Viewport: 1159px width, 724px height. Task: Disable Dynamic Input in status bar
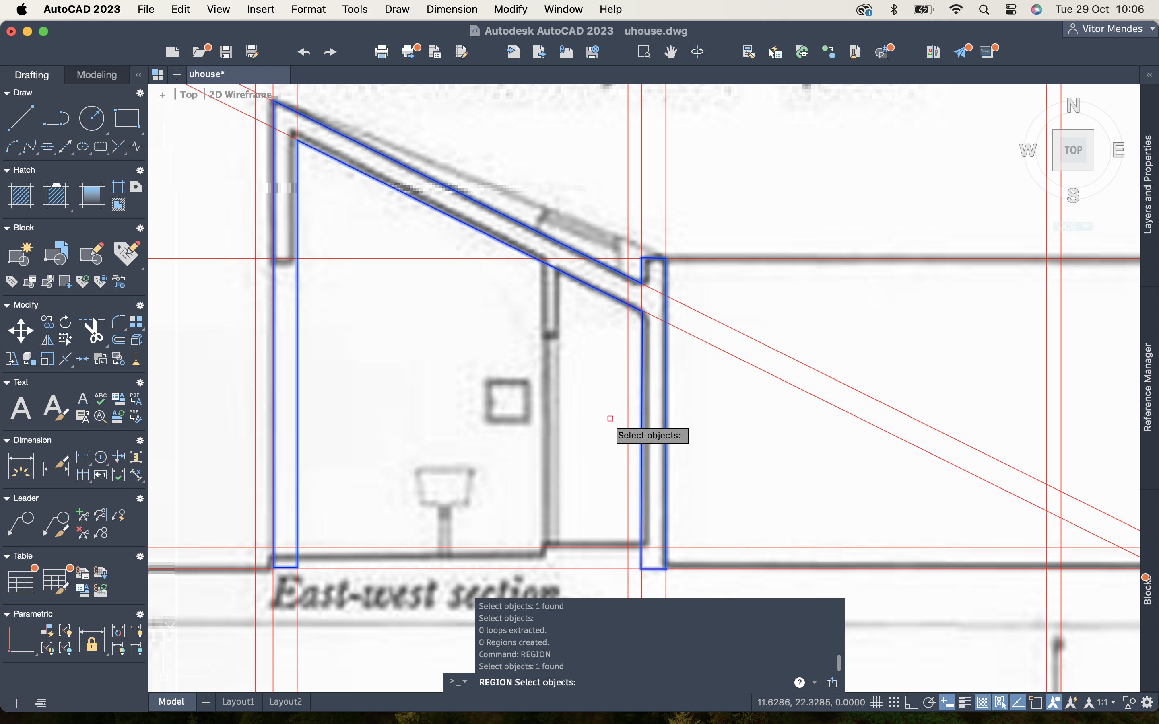pos(947,702)
